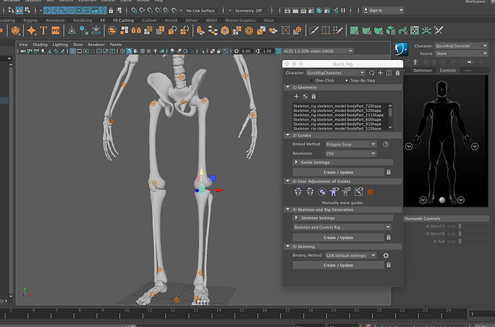Viewport: 495px width, 327px height.
Task: Open the Shading menu in viewport panel
Action: [39, 45]
